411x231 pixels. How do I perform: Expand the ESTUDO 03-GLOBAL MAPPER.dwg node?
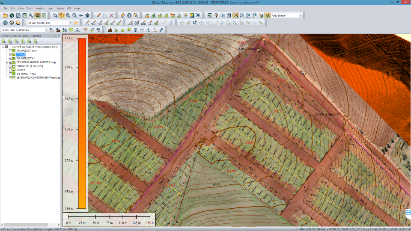click(x=6, y=62)
